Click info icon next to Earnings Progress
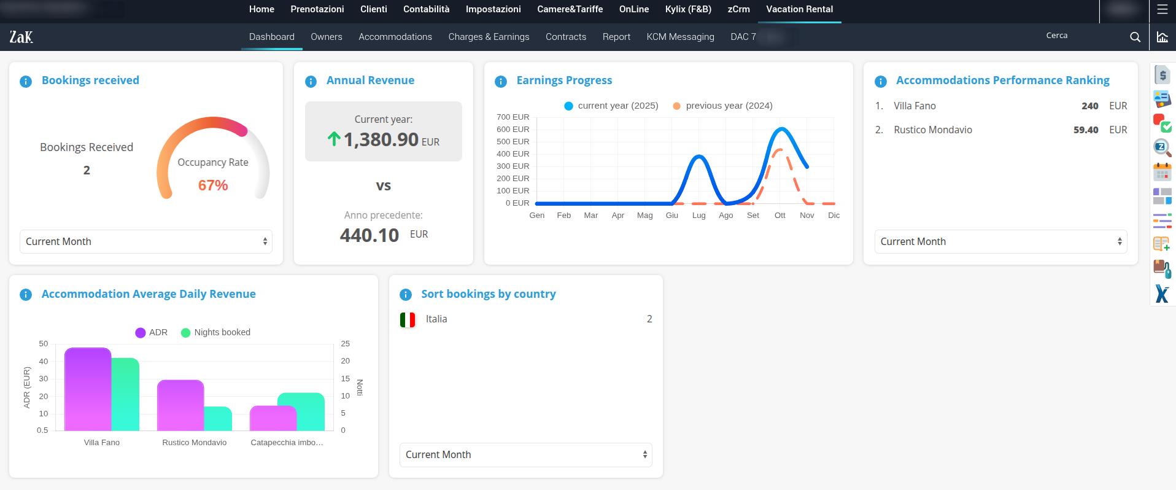1176x490 pixels. [x=501, y=81]
